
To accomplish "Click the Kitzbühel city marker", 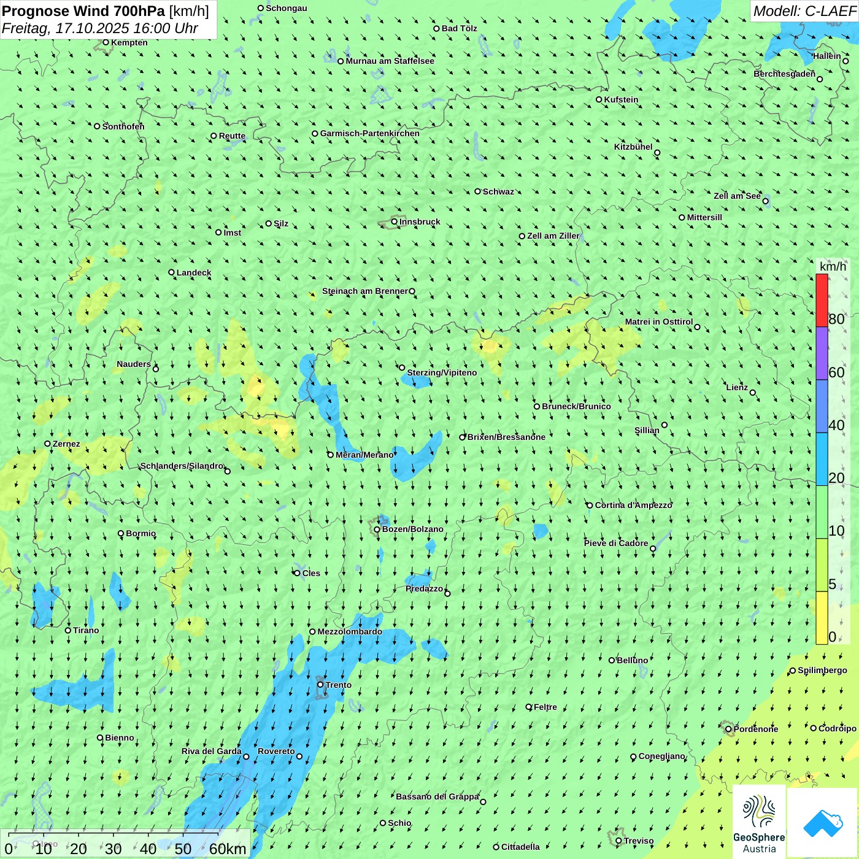I will [657, 153].
